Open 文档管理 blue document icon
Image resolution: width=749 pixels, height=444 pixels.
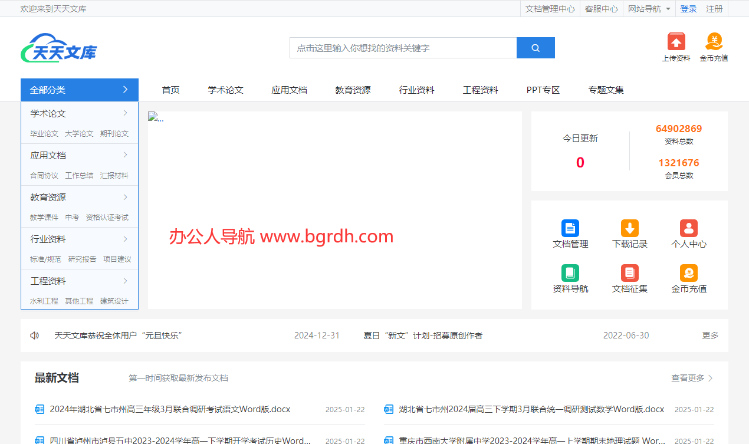coord(570,228)
